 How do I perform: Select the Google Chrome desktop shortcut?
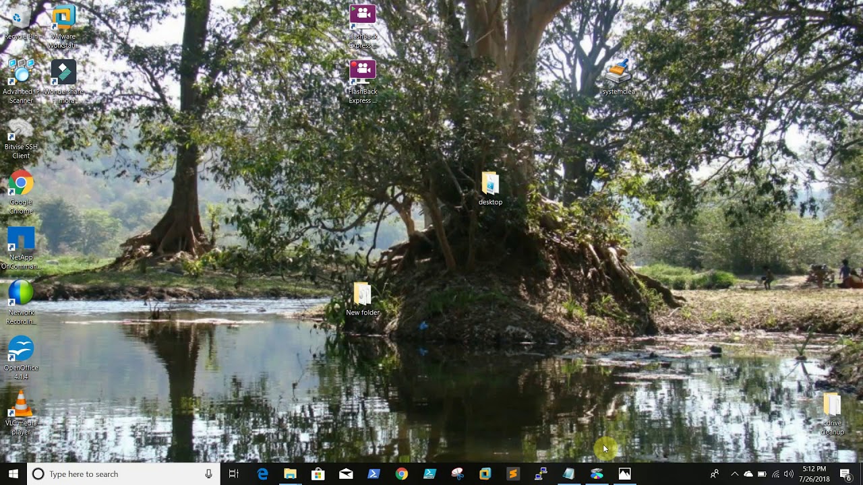(x=20, y=192)
